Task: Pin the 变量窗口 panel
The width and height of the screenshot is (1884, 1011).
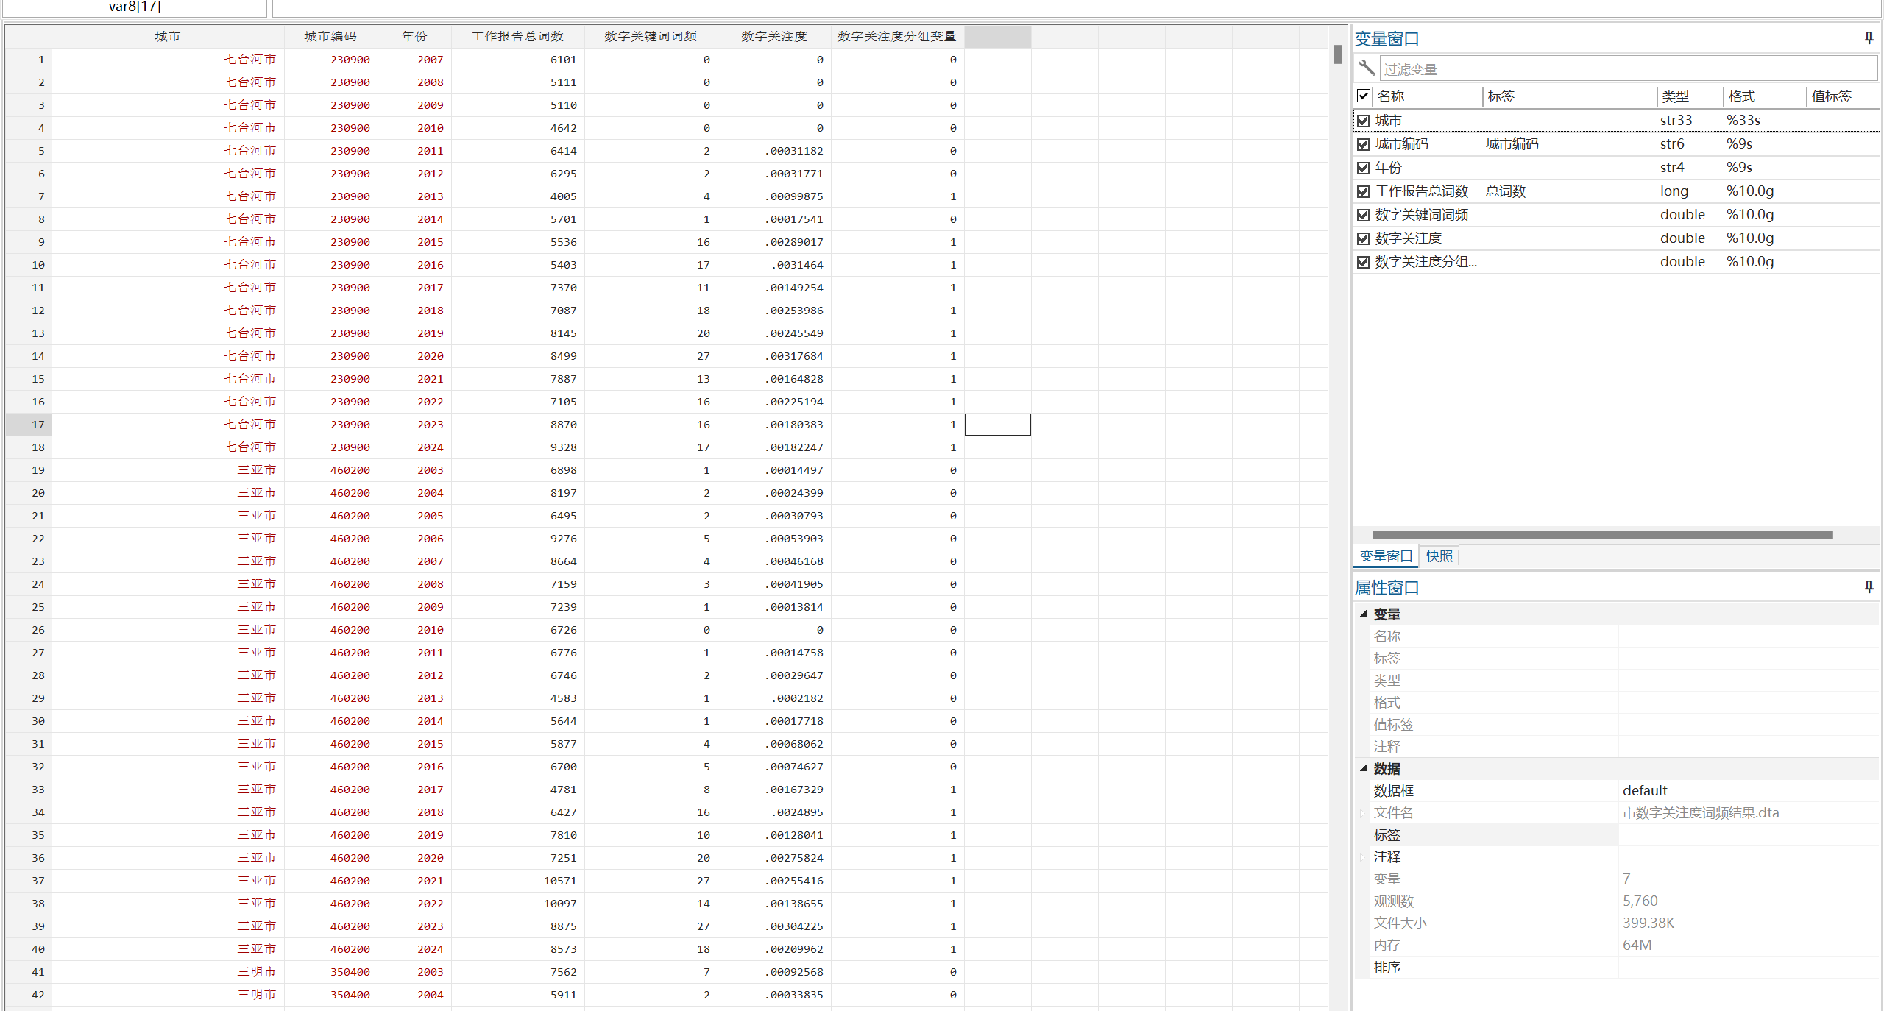Action: [x=1869, y=38]
